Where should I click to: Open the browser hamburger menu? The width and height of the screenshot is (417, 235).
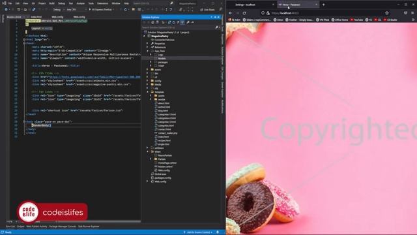pos(412,13)
